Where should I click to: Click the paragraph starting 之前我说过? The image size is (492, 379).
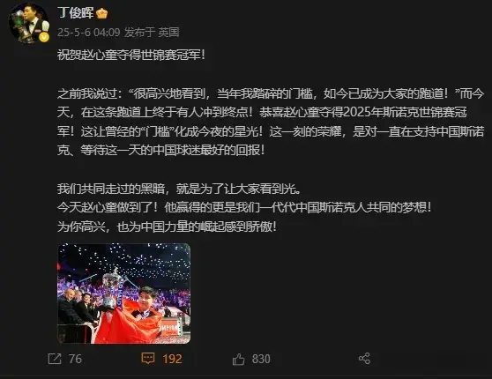271,122
